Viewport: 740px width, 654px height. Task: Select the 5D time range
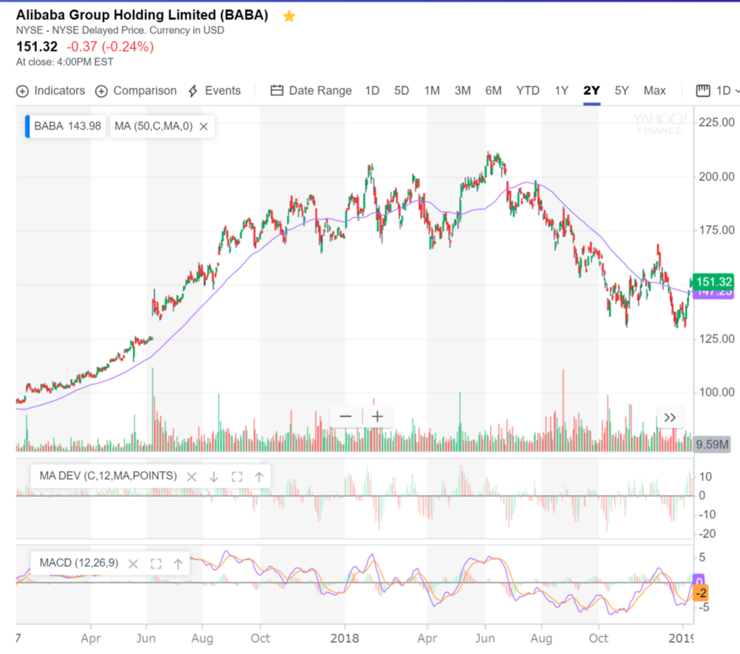[402, 91]
